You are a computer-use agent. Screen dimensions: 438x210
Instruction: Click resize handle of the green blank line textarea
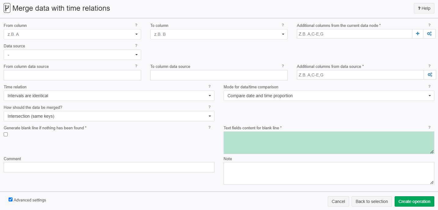pos(432,152)
